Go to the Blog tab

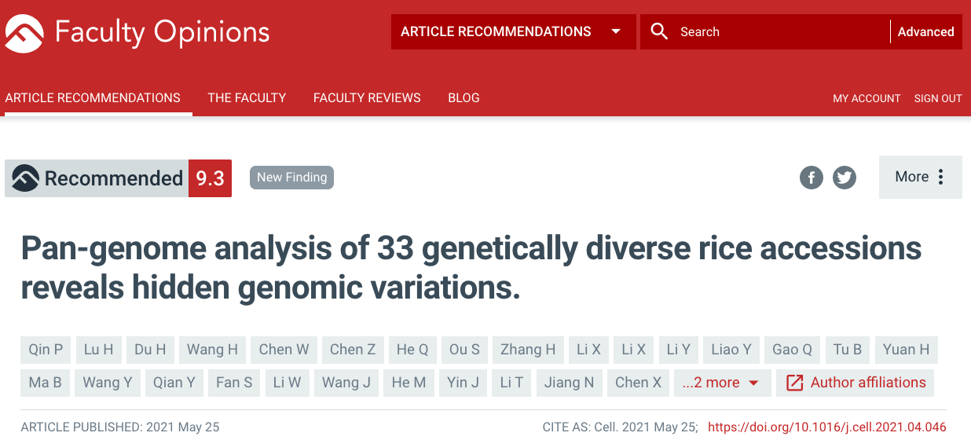pyautogui.click(x=464, y=98)
